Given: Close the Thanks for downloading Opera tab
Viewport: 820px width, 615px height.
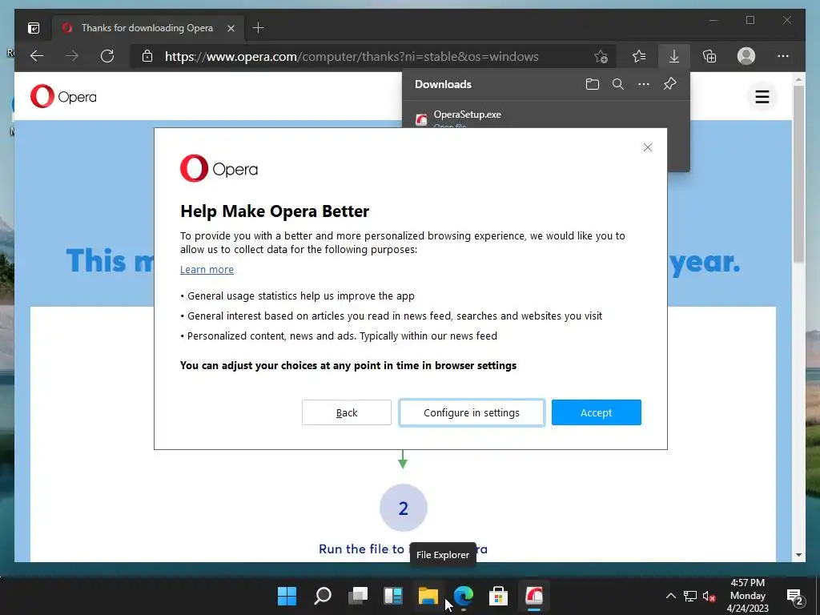Looking at the screenshot, I should click(231, 28).
